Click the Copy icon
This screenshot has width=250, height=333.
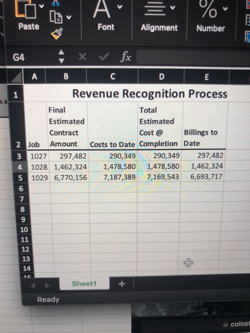tap(56, 17)
